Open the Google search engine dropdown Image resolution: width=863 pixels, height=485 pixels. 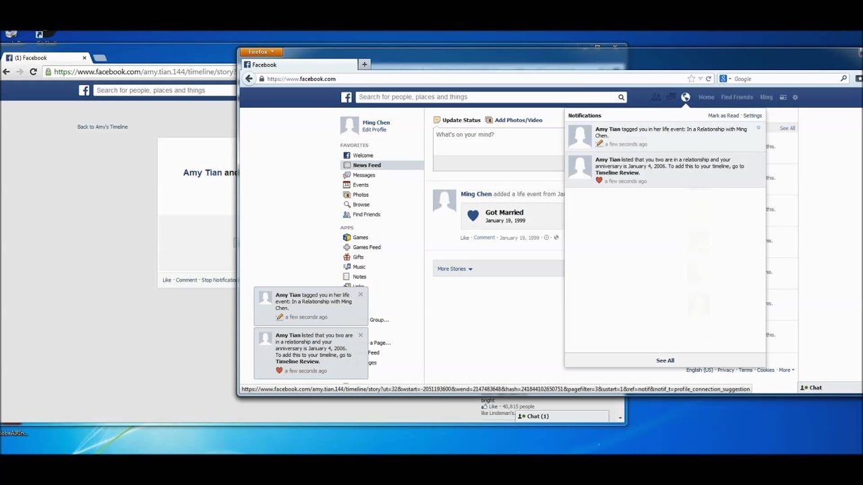(725, 79)
